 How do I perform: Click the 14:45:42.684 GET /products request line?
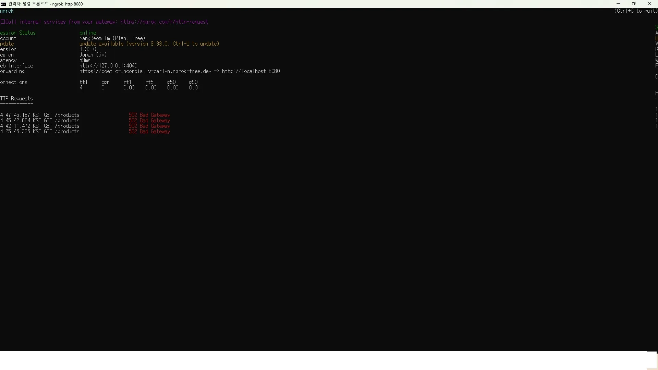[40, 121]
